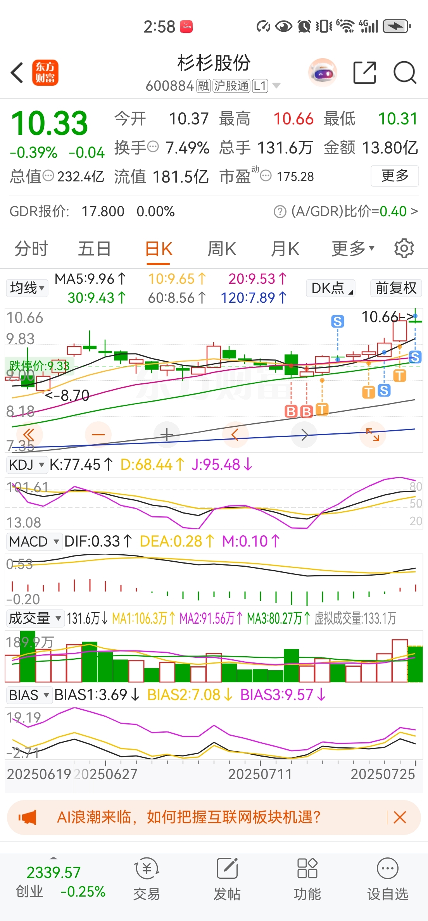428x921 pixels.
Task: Tap the 虚拟成交量:133.1万 label
Action: [355, 618]
